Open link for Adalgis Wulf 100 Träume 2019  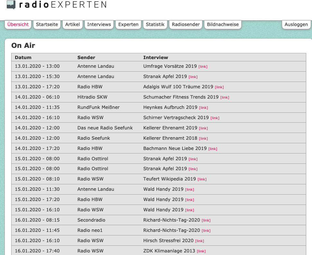[219, 87]
